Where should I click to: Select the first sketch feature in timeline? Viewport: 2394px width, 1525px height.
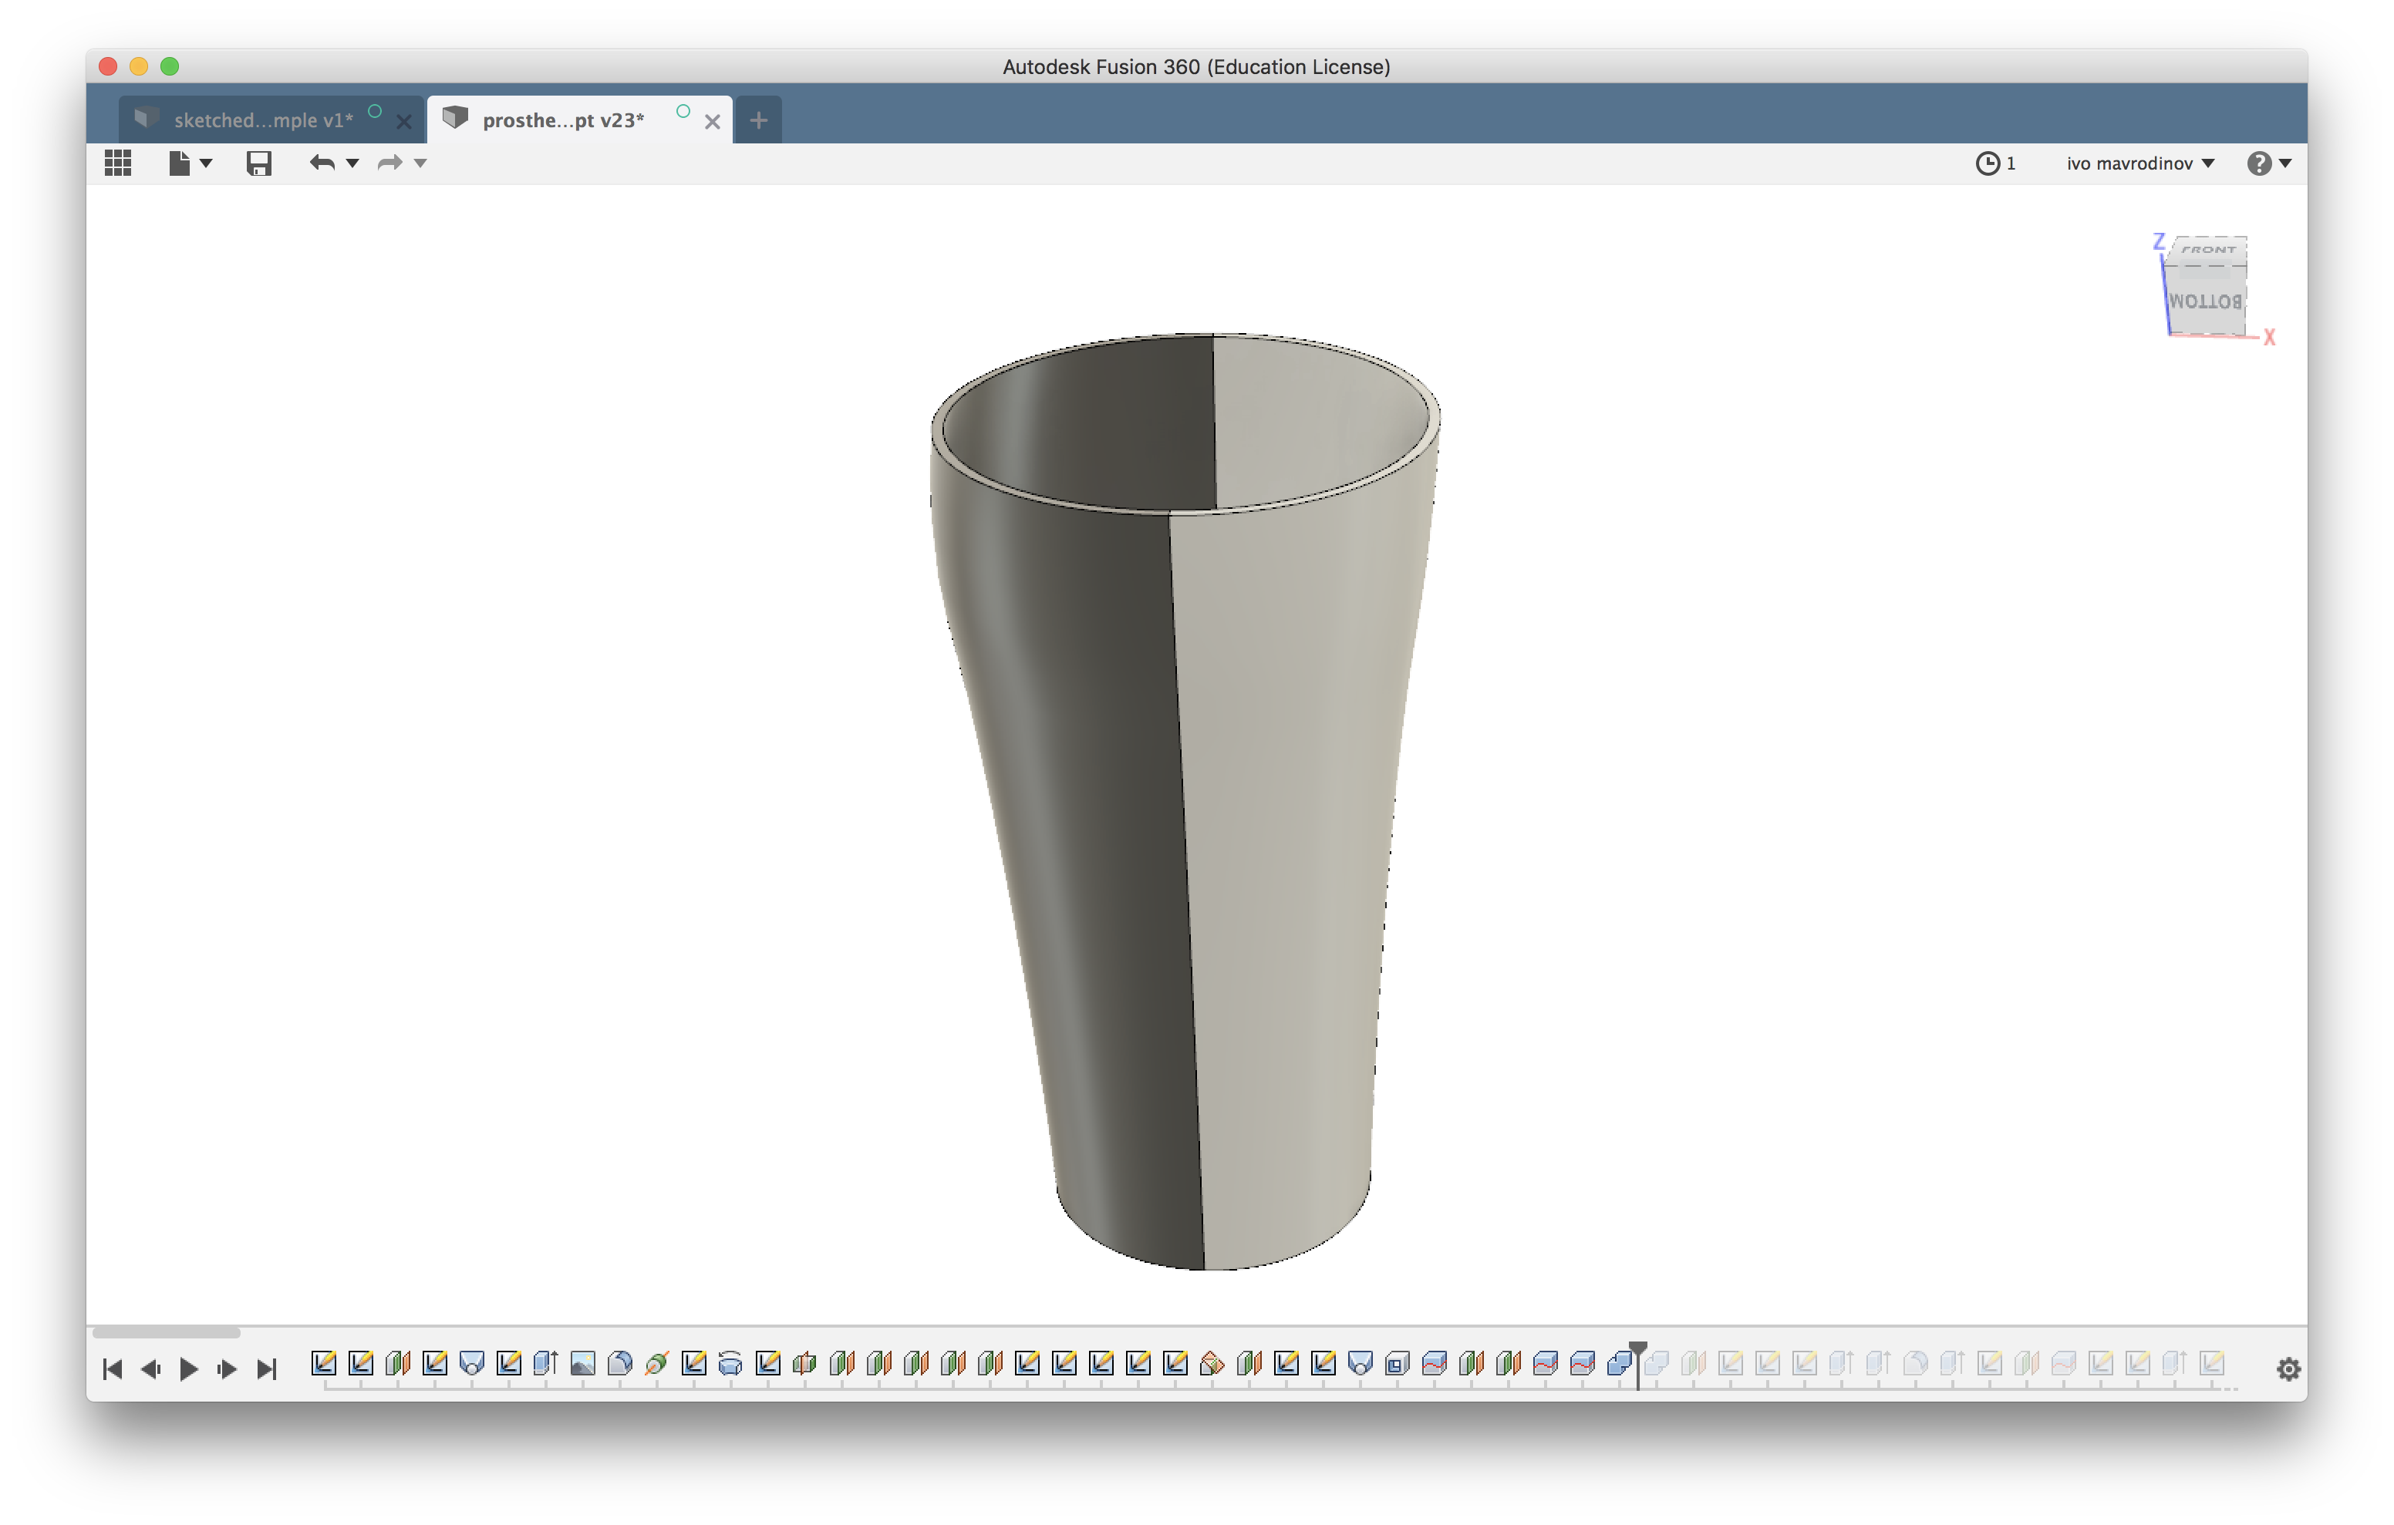[323, 1363]
